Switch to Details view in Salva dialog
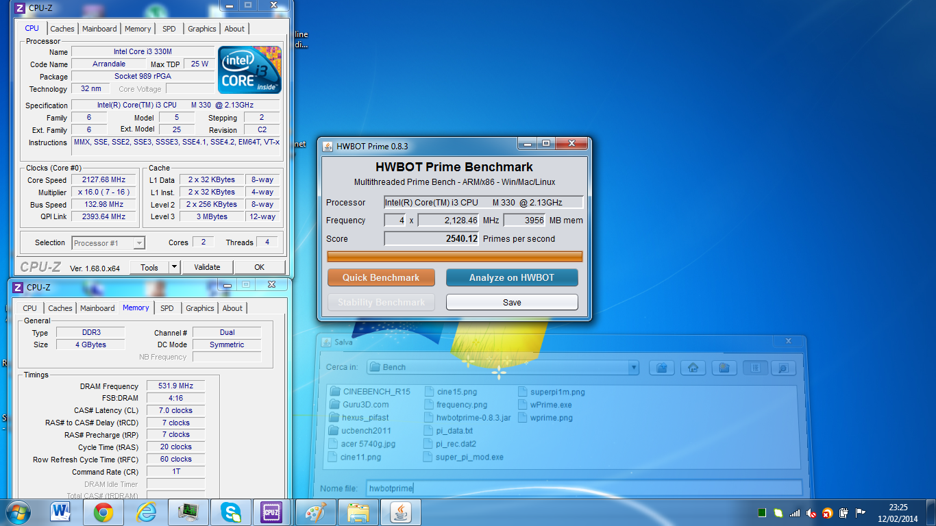 click(x=783, y=368)
